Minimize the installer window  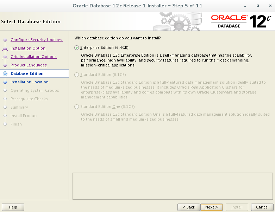tap(245, 6)
